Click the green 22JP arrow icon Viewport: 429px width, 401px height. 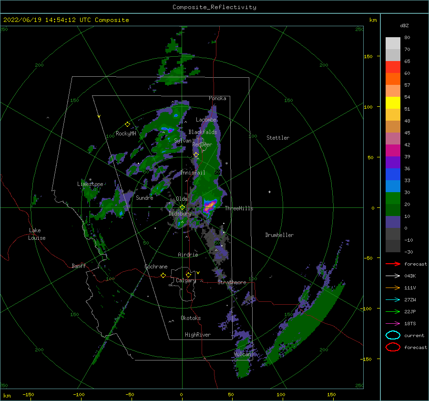393,311
